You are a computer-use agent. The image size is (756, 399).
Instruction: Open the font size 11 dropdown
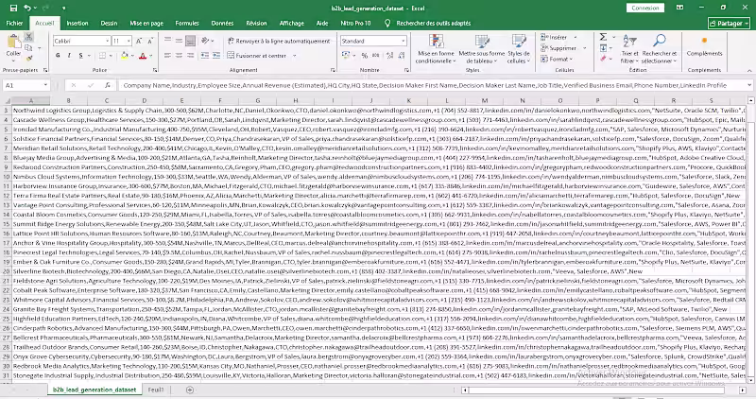pos(129,41)
